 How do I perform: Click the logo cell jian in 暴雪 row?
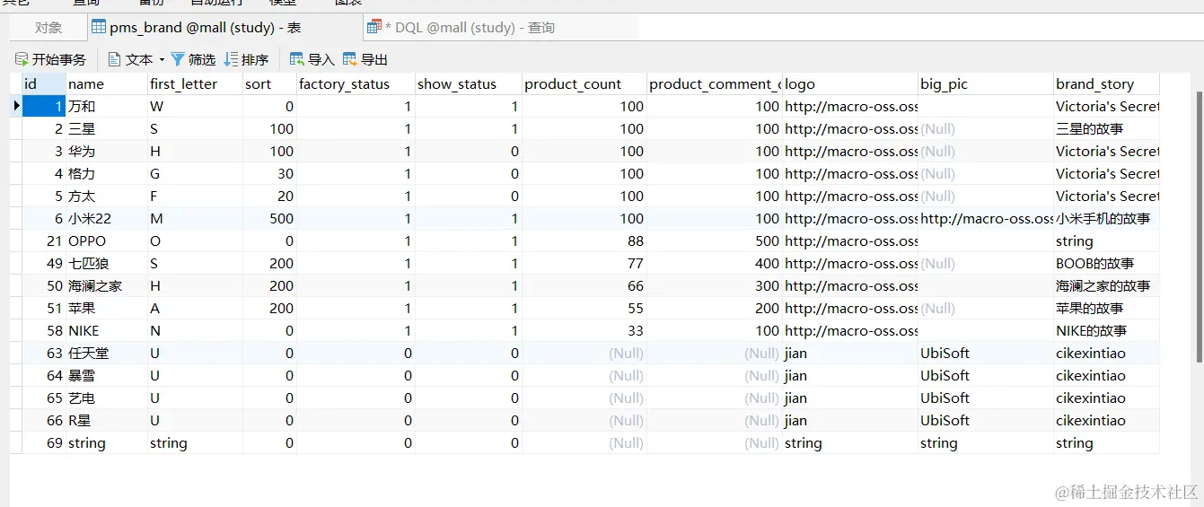coord(849,375)
